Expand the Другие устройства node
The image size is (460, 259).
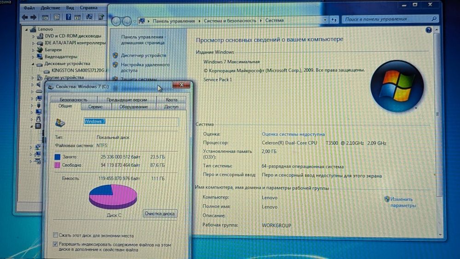pyautogui.click(x=33, y=78)
